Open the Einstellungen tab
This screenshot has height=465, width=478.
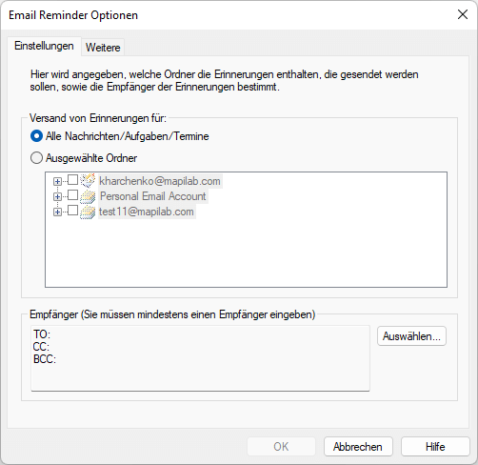pyautogui.click(x=44, y=46)
